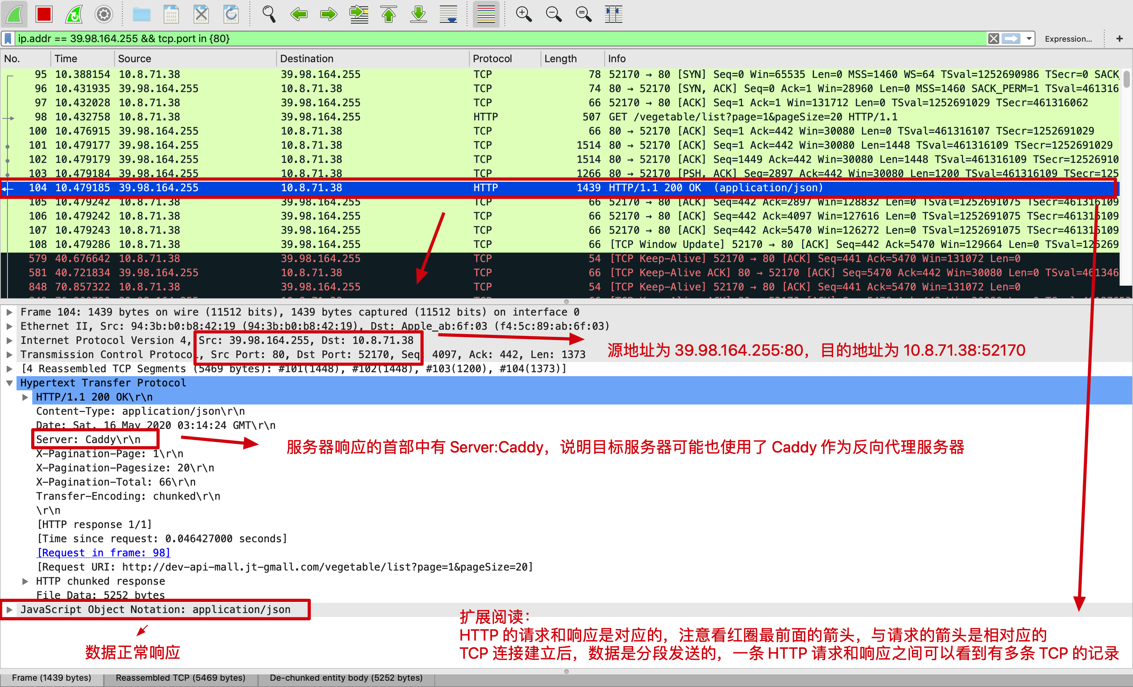Sort by the Destination column header
The image size is (1133, 687).
coord(373,58)
